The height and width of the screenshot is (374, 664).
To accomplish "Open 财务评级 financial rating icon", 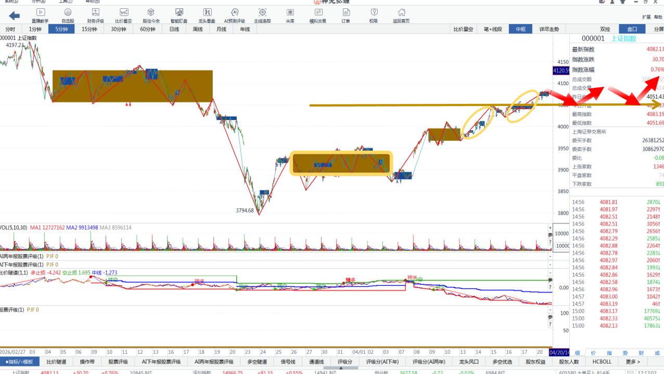I will click(x=95, y=15).
